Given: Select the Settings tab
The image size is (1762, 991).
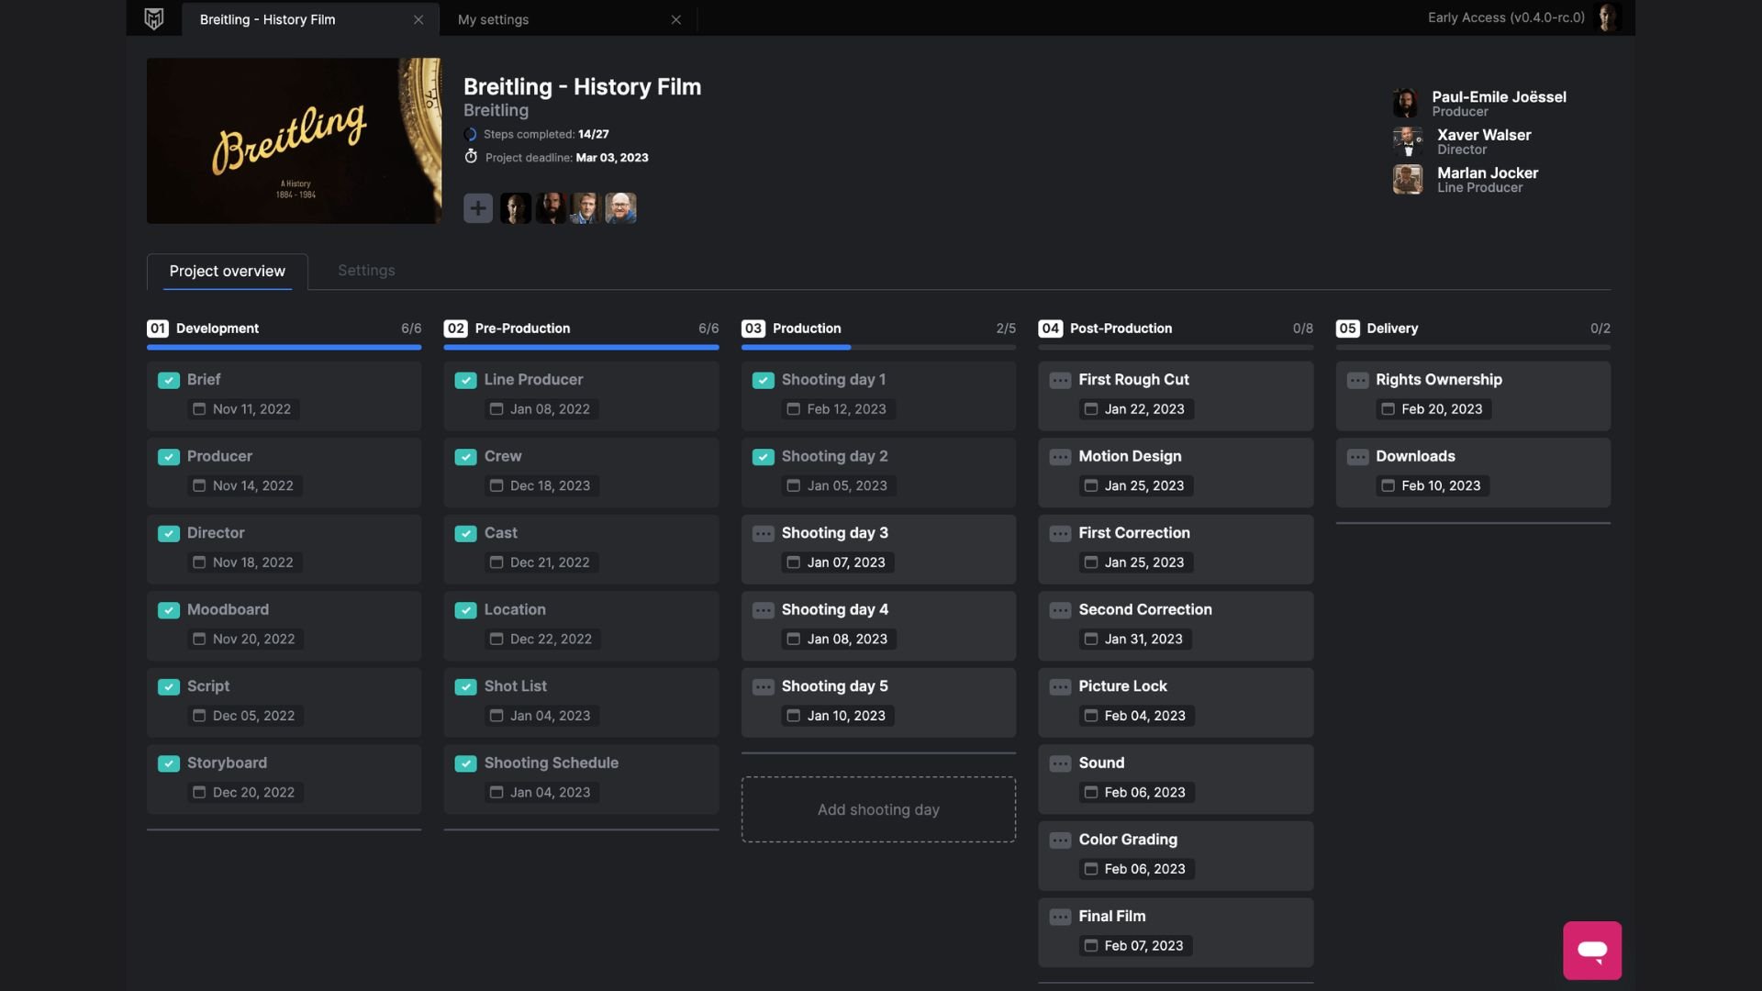Looking at the screenshot, I should [x=365, y=271].
